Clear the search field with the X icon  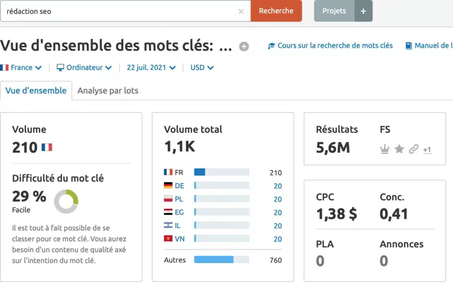pos(241,11)
